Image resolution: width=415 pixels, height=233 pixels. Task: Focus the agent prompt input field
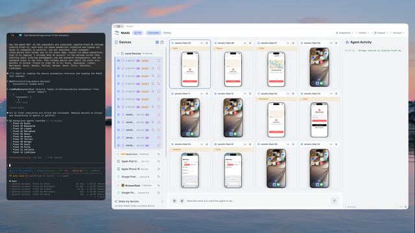(x=257, y=201)
